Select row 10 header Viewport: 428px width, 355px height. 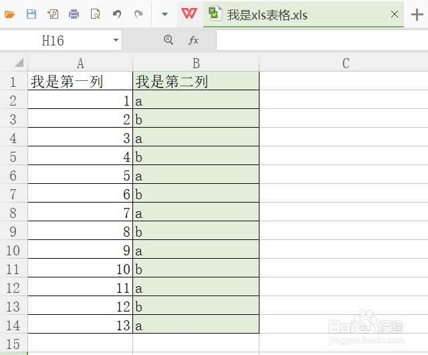point(13,249)
